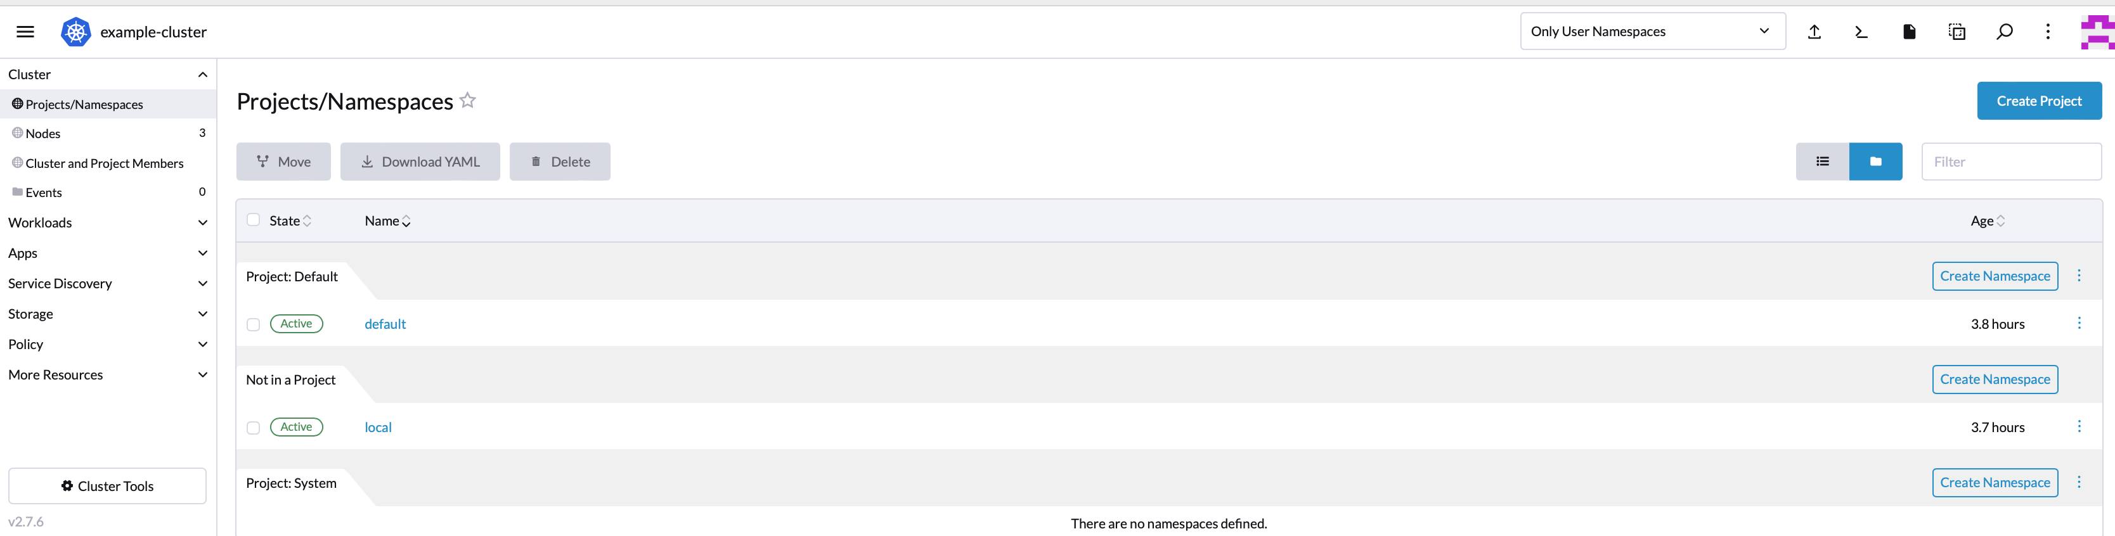
Task: Toggle the select-all checkbox in table header
Action: pyautogui.click(x=253, y=220)
